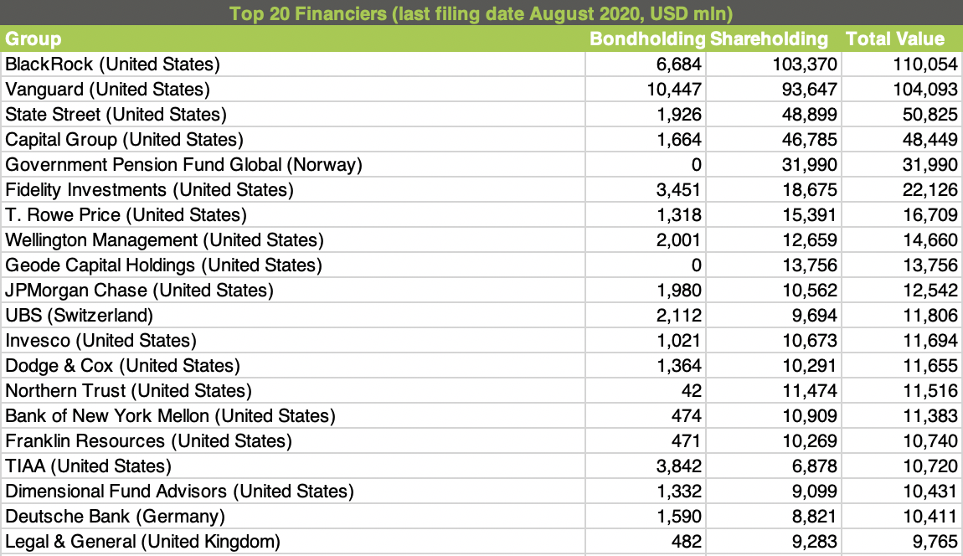
Task: Select Vanguard's bondholding value 10,447
Action: coord(646,89)
